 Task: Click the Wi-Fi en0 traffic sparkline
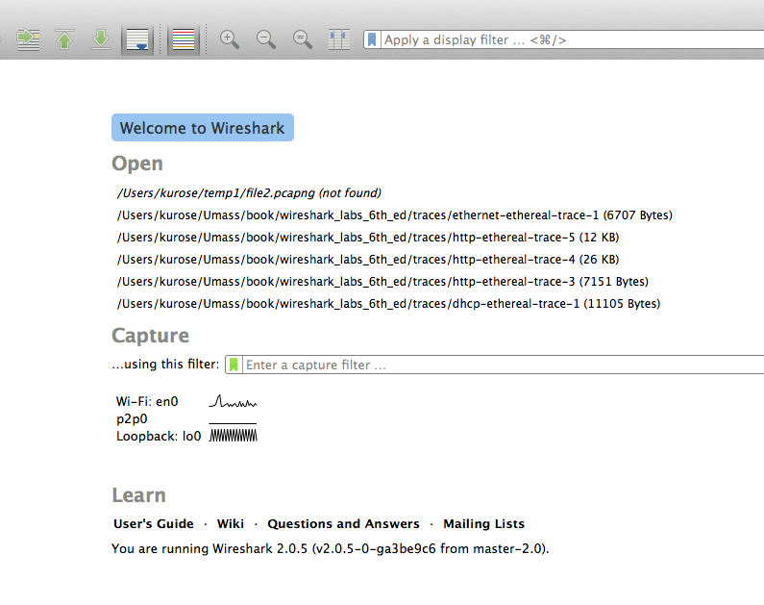(233, 401)
